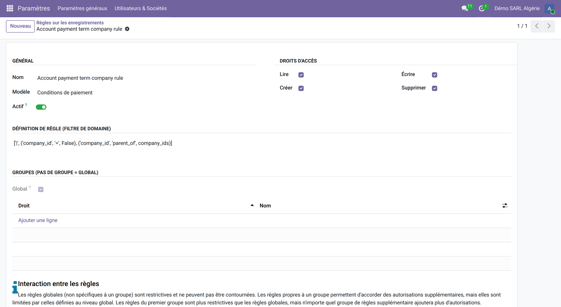Click the 1 / 1 pager counter

(x=522, y=26)
